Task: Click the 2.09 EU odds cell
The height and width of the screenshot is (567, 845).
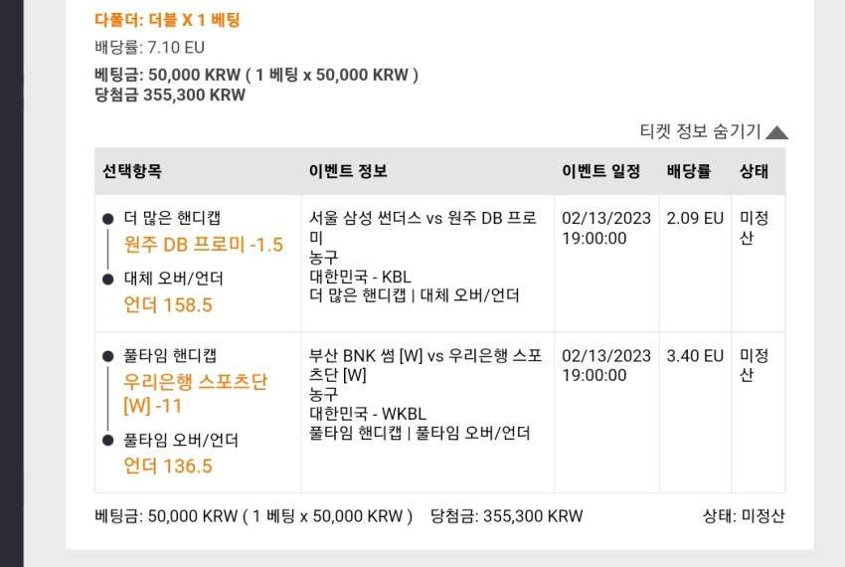Action: [x=695, y=218]
